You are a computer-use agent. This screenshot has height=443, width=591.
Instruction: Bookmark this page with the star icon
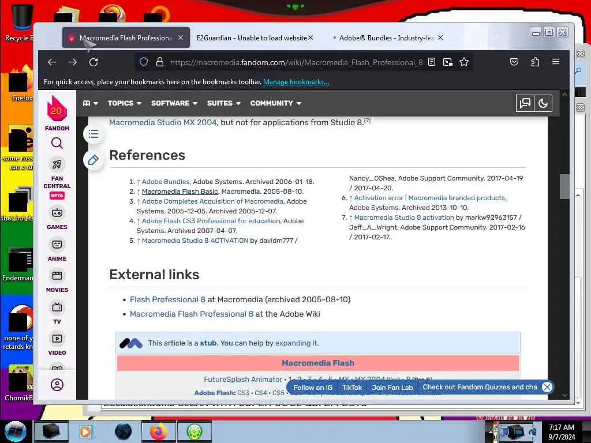[x=464, y=62]
